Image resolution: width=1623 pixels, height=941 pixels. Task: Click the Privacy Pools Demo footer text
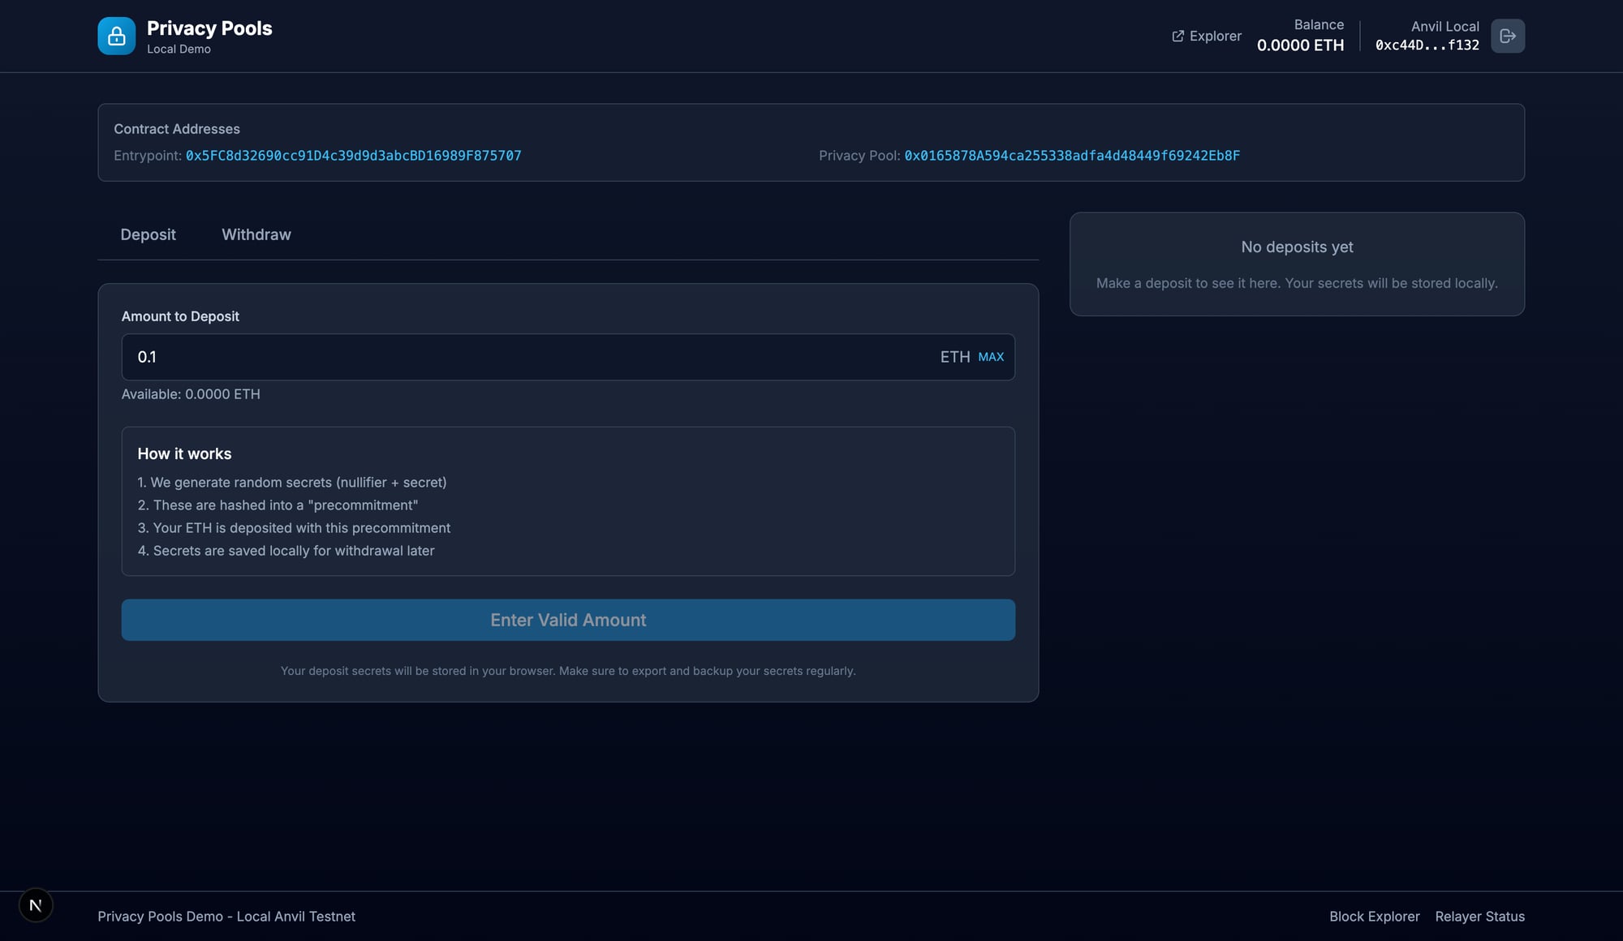click(x=226, y=916)
